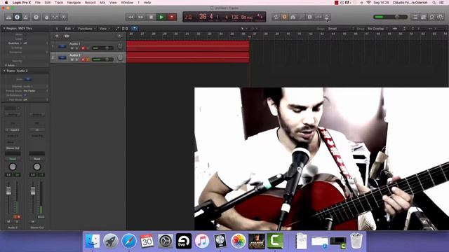Collapse the Region MIDI Thru section
The height and width of the screenshot is (252, 449).
tap(4, 29)
